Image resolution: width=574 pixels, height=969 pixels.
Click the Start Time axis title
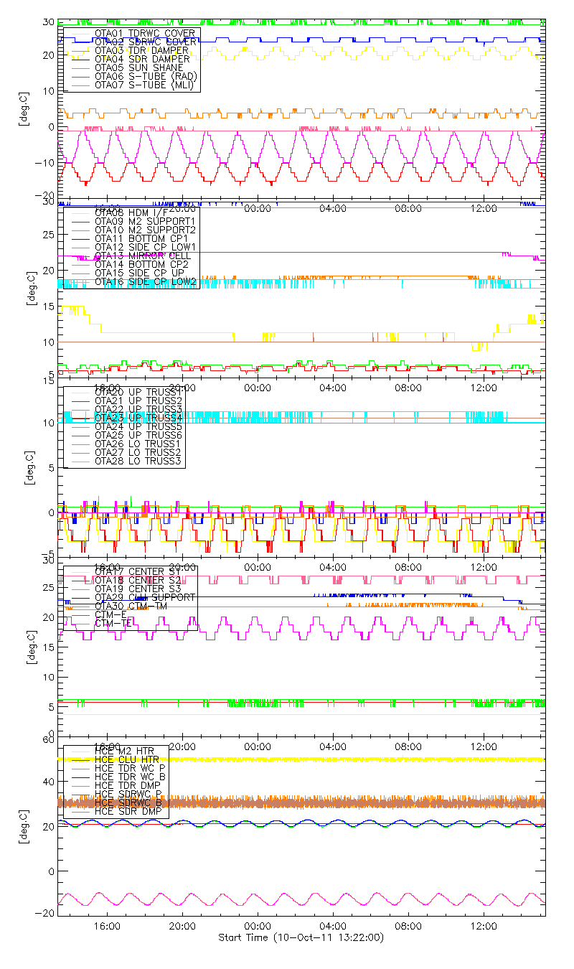[300, 938]
